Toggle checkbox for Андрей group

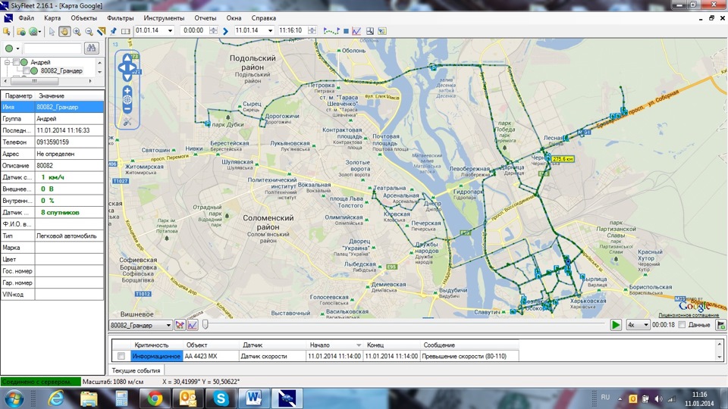(16, 62)
